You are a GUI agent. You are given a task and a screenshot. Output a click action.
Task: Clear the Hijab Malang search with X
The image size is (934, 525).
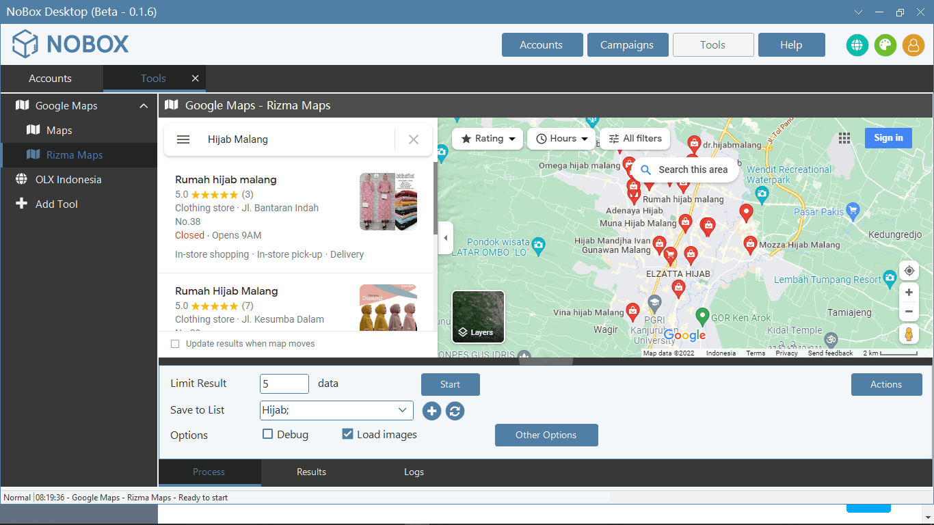click(x=414, y=139)
